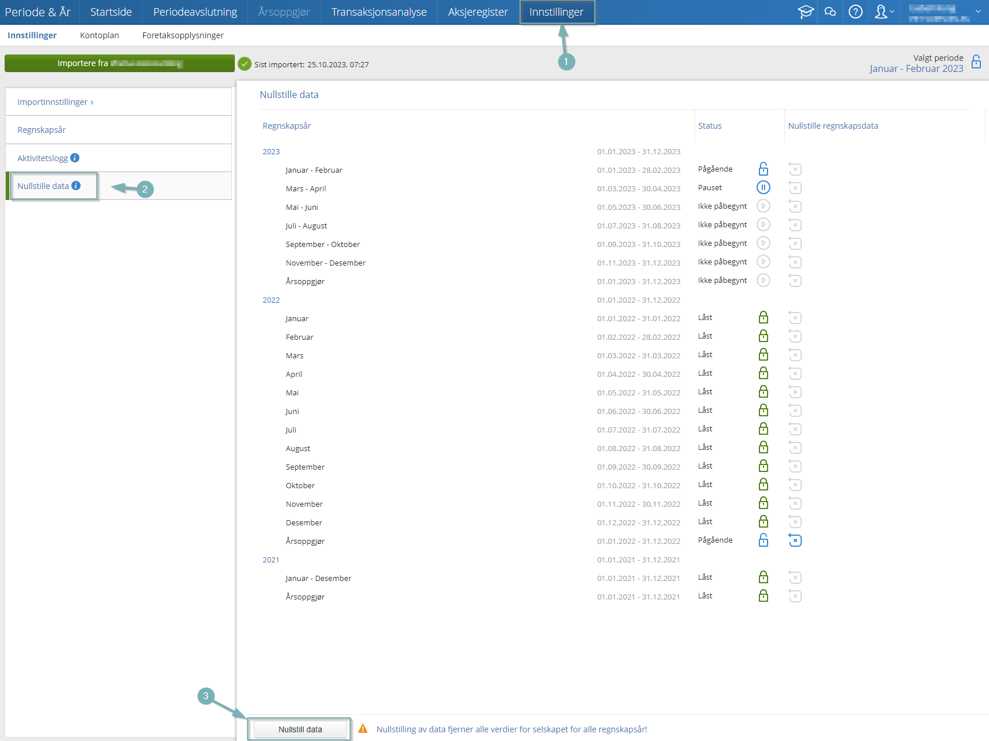
Task: Toggle lock for April 2022
Action: [763, 373]
